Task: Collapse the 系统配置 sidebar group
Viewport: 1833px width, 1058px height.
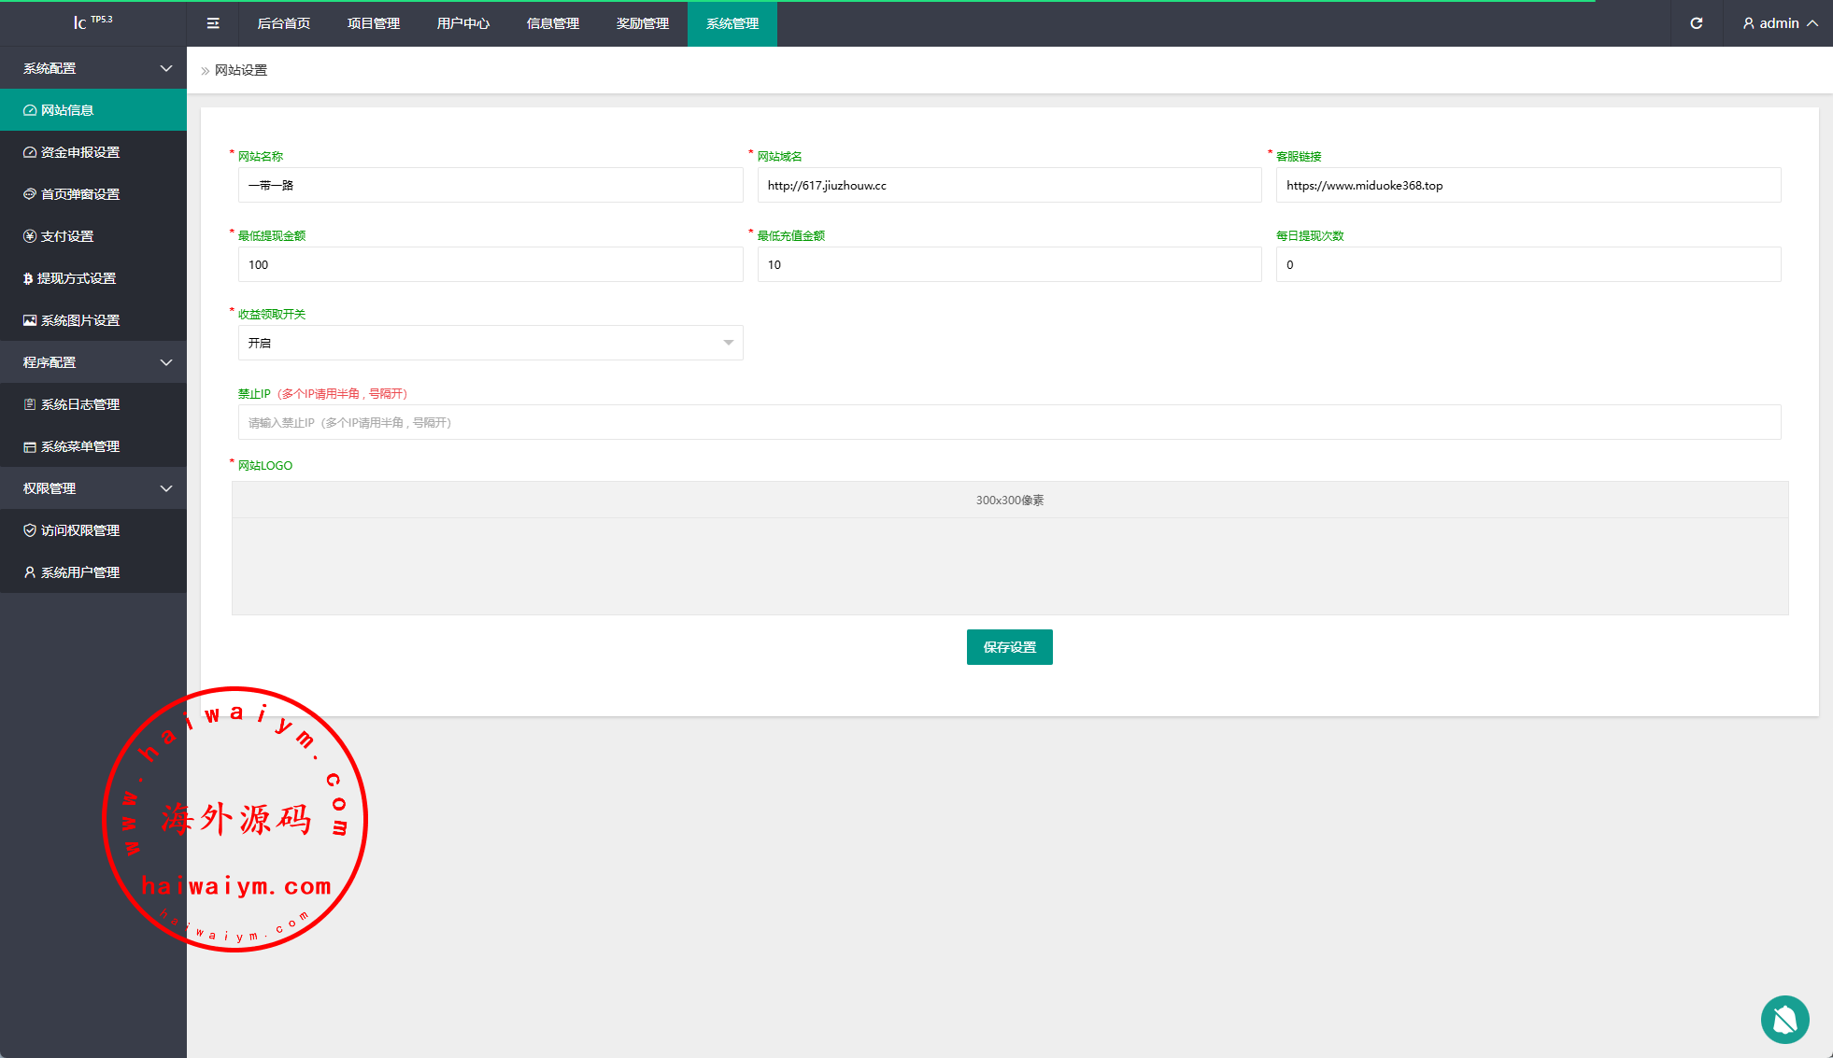Action: 93,68
